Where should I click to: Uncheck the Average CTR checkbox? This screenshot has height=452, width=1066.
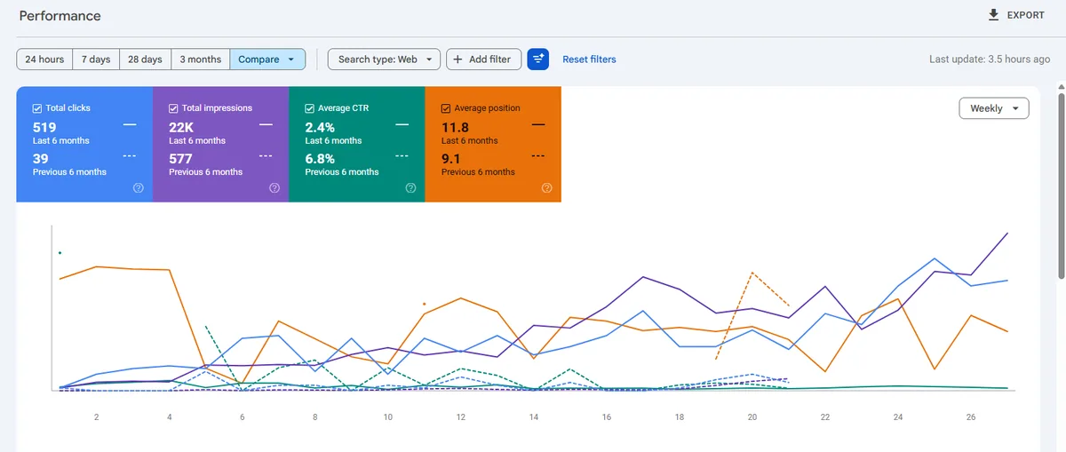coord(310,108)
